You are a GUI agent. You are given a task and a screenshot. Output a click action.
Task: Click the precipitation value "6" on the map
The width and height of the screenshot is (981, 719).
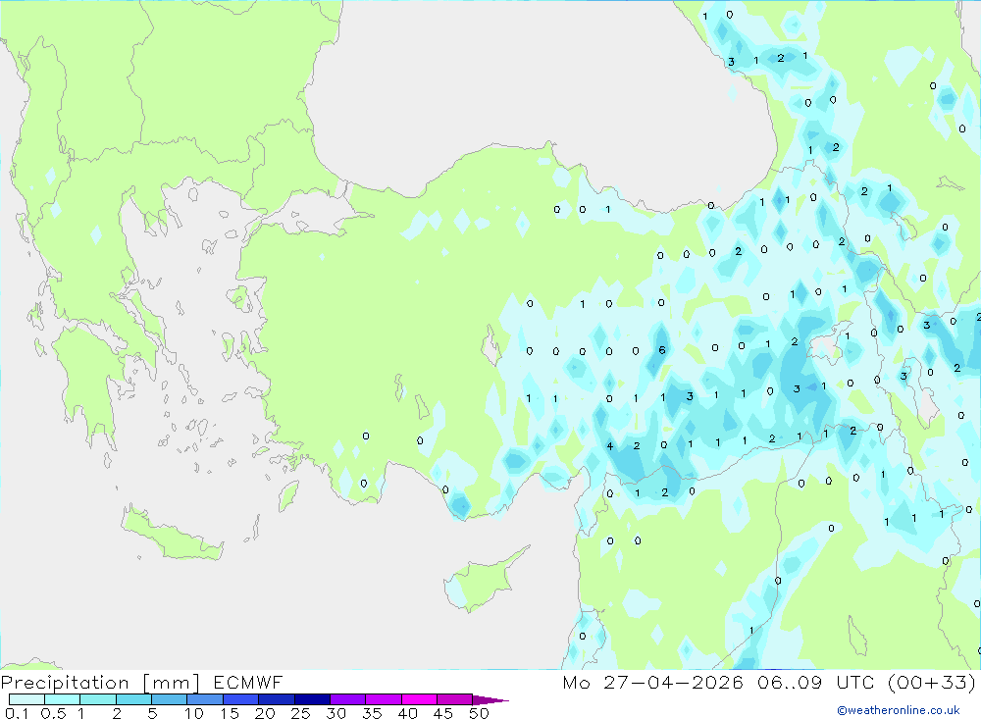click(x=662, y=350)
